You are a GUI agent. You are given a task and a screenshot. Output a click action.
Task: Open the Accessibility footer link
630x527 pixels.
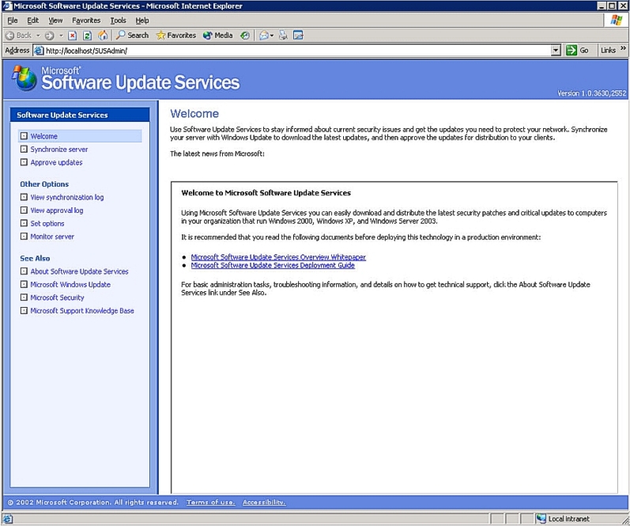pyautogui.click(x=264, y=502)
